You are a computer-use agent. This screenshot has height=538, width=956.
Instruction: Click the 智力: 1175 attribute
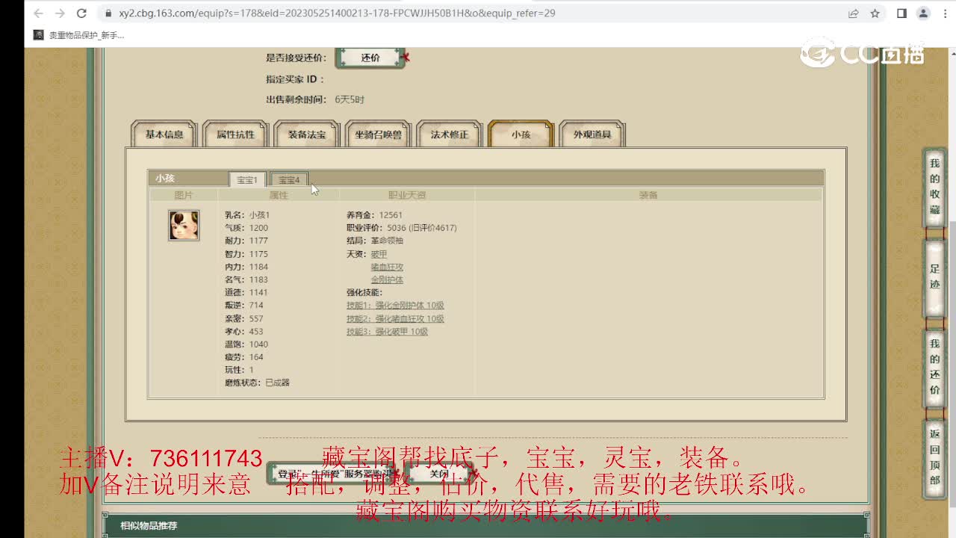pos(246,254)
